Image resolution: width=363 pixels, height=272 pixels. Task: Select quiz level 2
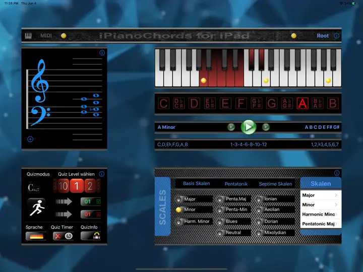[90, 186]
